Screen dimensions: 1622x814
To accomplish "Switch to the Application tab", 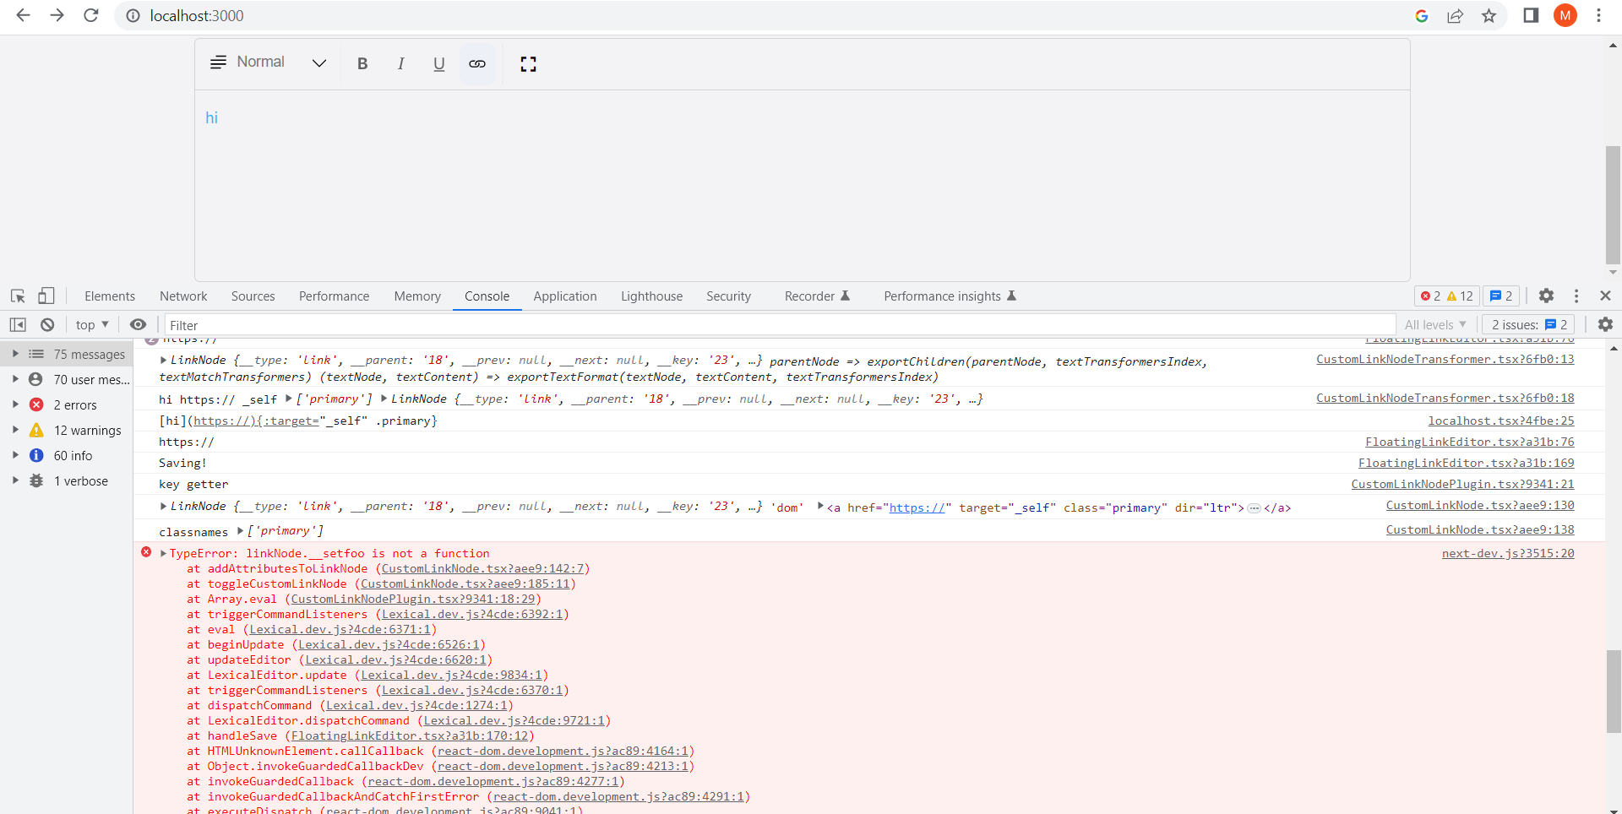I will [564, 296].
